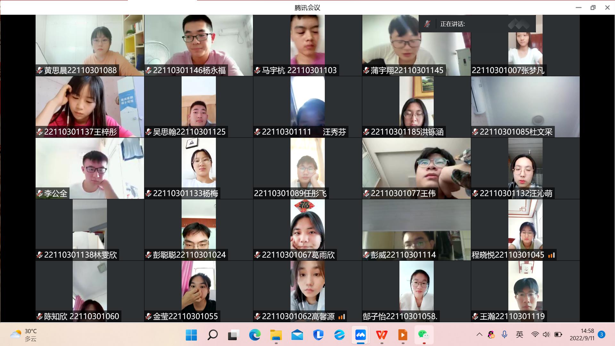Click the microphone icon in system tray
The width and height of the screenshot is (615, 346).
[504, 335]
